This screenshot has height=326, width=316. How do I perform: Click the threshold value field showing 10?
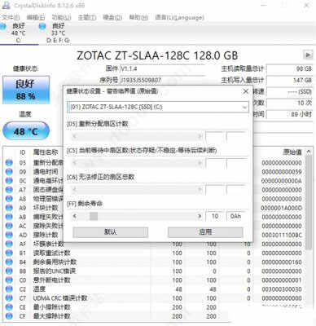[215, 216]
